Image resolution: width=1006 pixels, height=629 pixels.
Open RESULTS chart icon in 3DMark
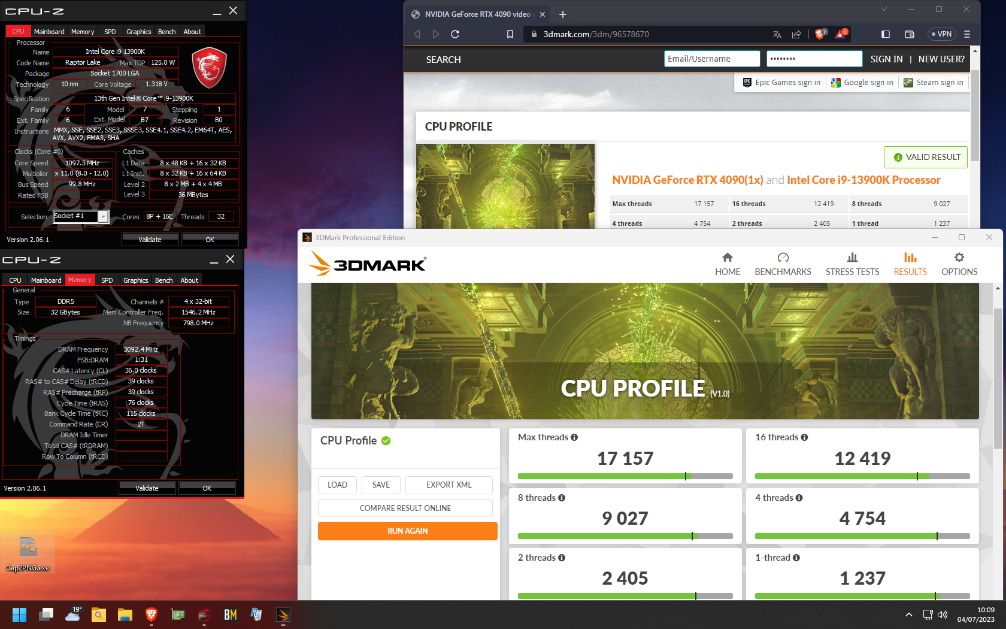point(910,258)
